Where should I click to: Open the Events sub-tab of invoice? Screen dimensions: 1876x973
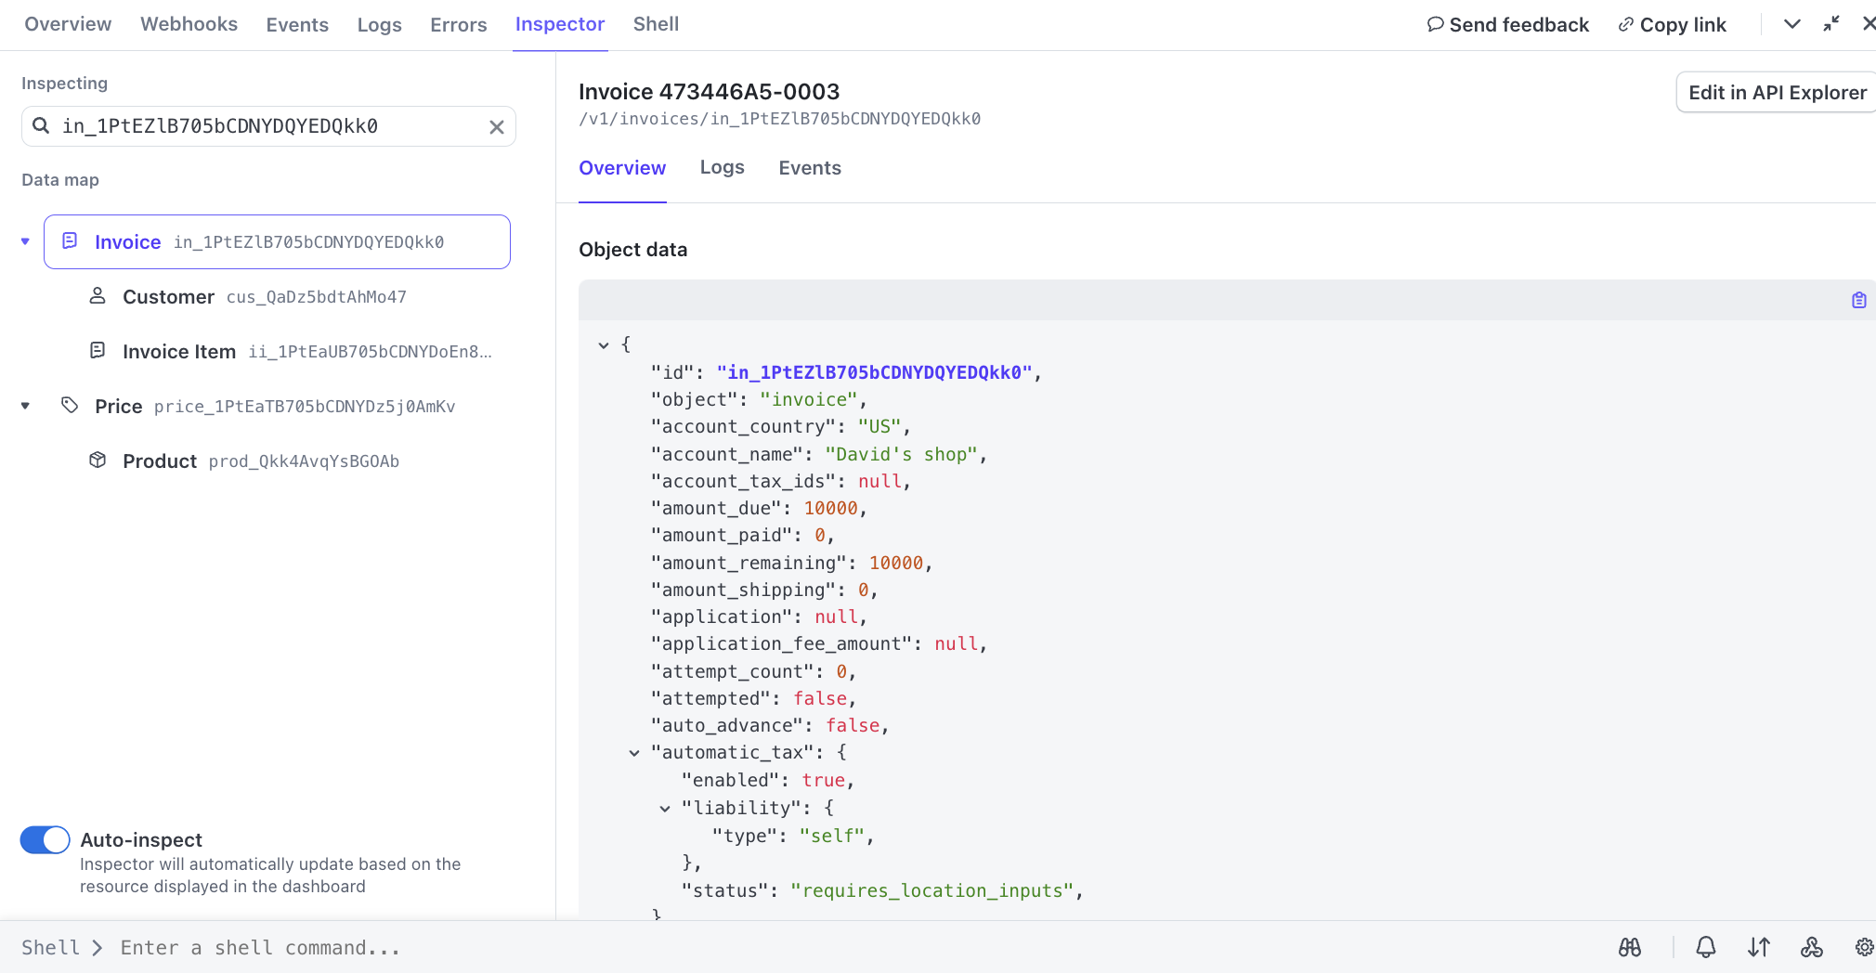click(809, 168)
